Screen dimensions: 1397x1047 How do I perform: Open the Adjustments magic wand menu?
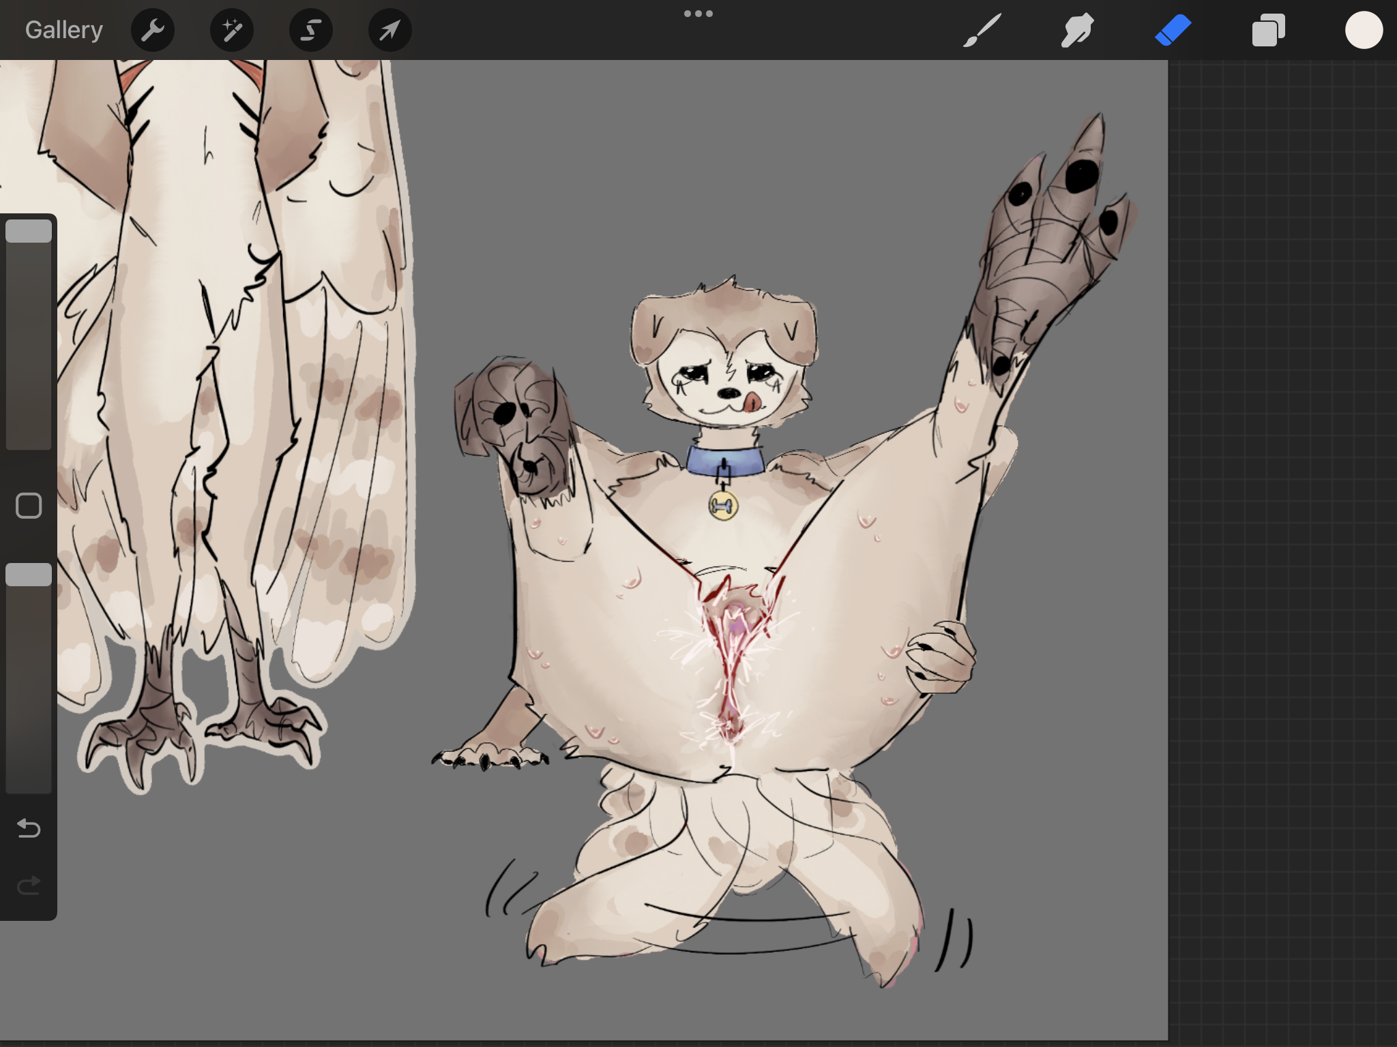point(232,30)
